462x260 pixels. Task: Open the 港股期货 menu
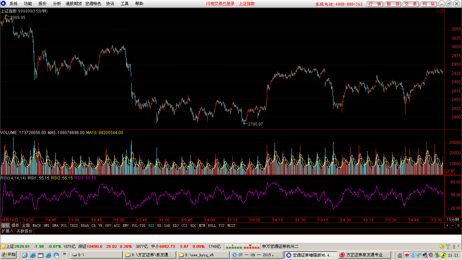click(x=74, y=4)
